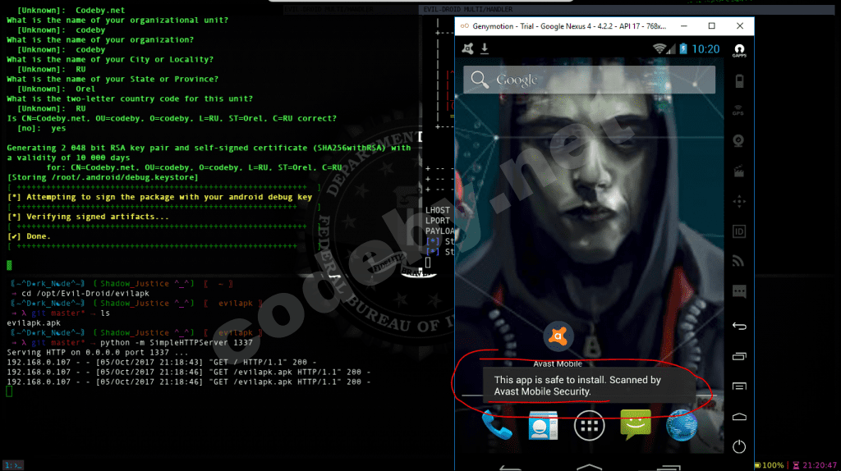Tap the Google search bar
The image size is (841, 471).
[589, 80]
